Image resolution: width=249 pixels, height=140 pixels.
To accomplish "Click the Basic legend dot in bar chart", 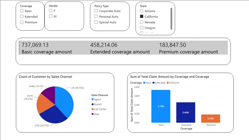I will point(144,83).
